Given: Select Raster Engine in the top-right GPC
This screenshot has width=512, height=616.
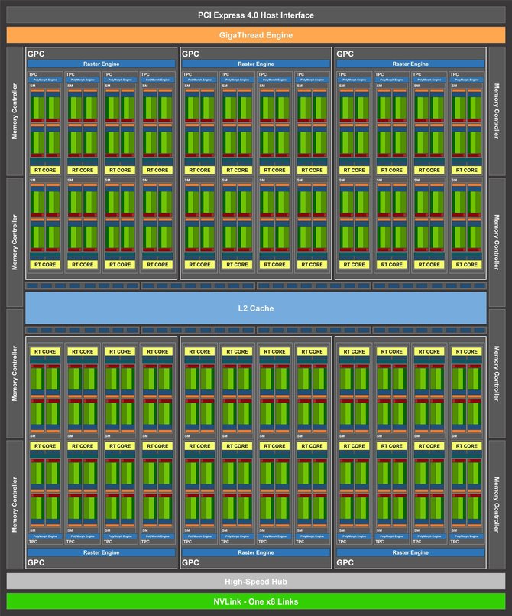Looking at the screenshot, I should coord(410,64).
